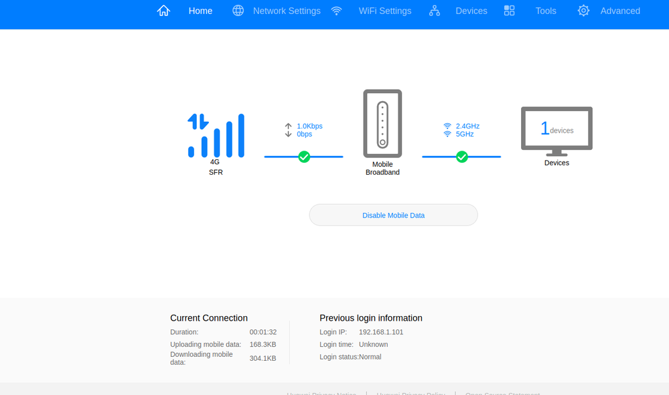The width and height of the screenshot is (669, 395).
Task: Click the Tools grid icon
Action: [x=509, y=11]
